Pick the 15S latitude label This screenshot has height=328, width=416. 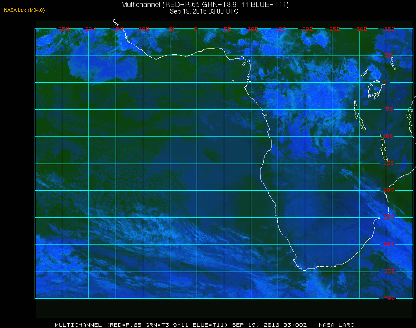[389, 163]
